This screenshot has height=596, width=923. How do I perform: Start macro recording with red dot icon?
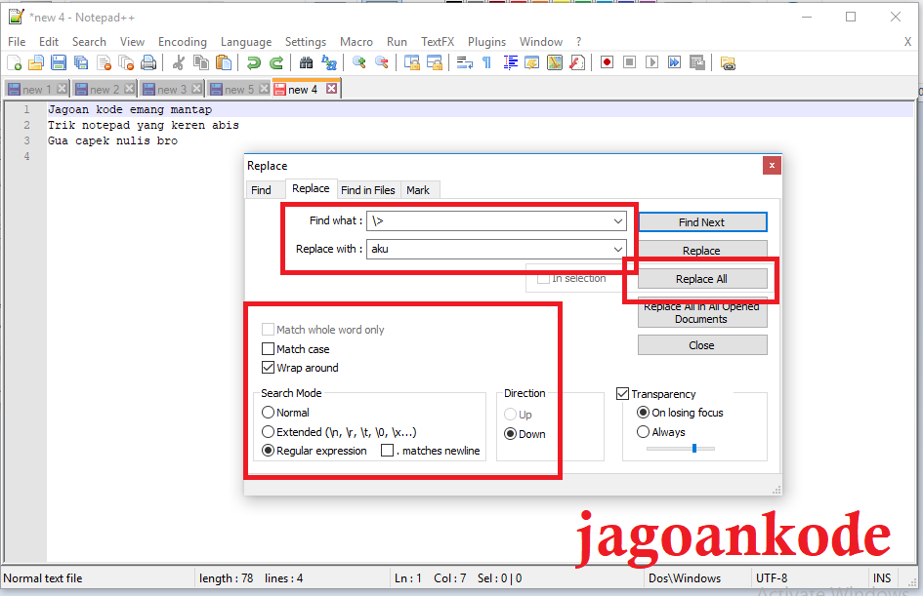coord(607,62)
